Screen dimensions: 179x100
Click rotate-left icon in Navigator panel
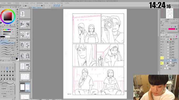click(170, 21)
